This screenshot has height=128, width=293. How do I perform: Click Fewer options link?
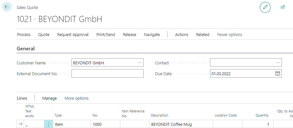229,34
